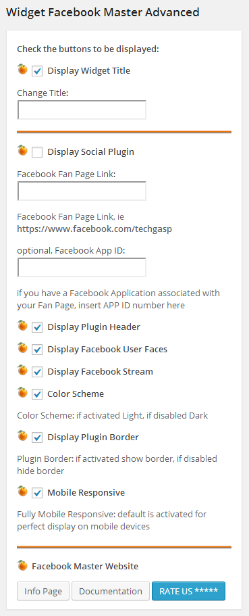Open the Documentation button
The image size is (249, 616).
tap(111, 591)
